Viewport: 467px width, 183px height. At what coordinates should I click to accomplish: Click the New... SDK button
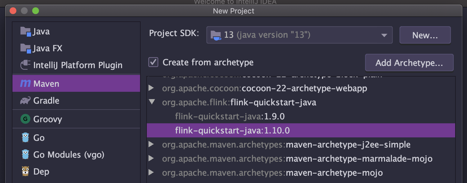[x=425, y=35]
